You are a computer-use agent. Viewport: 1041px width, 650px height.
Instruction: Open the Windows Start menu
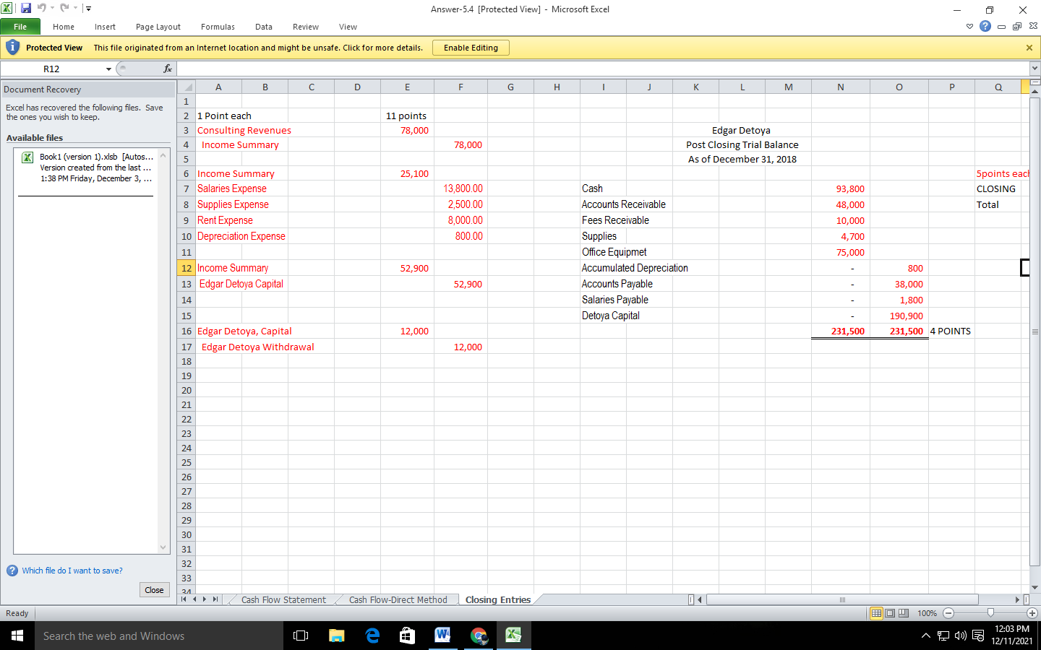17,636
